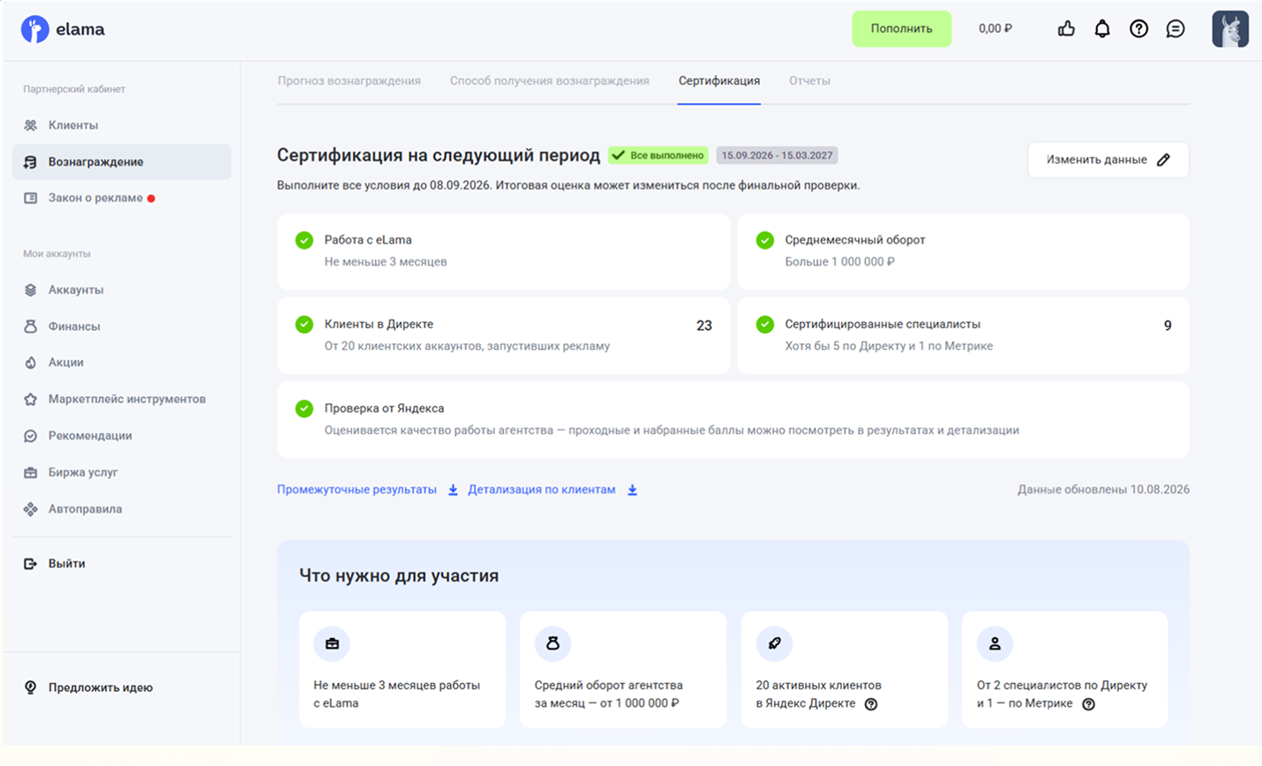The width and height of the screenshot is (1262, 766).
Task: Switch to Способ получения вознаграждения tab
Action: point(549,81)
